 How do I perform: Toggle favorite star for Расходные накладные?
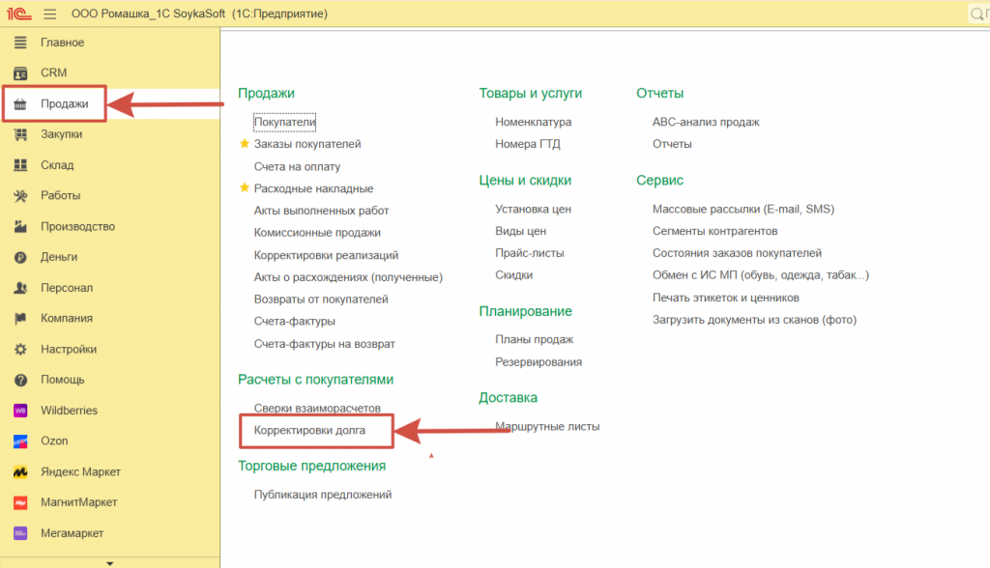point(245,188)
